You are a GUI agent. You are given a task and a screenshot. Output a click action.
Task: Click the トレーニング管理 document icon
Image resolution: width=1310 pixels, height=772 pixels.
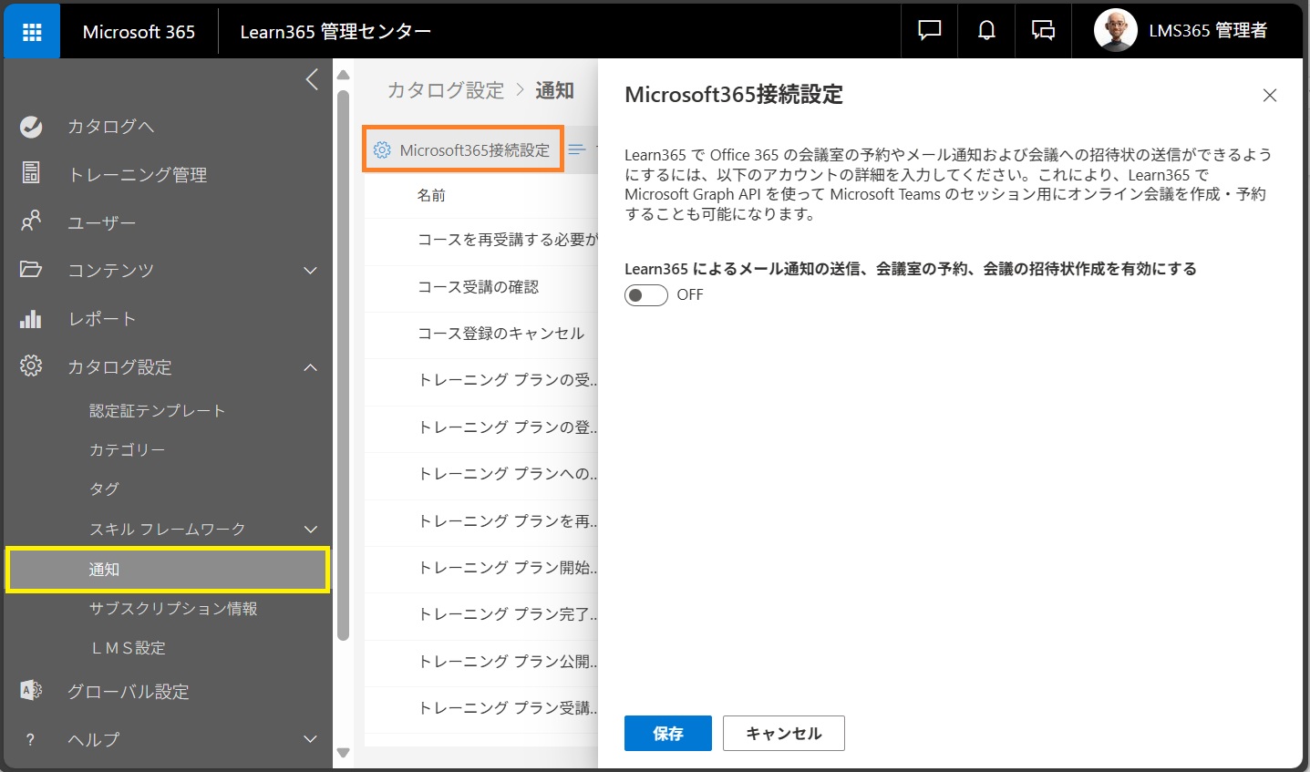[x=31, y=173]
